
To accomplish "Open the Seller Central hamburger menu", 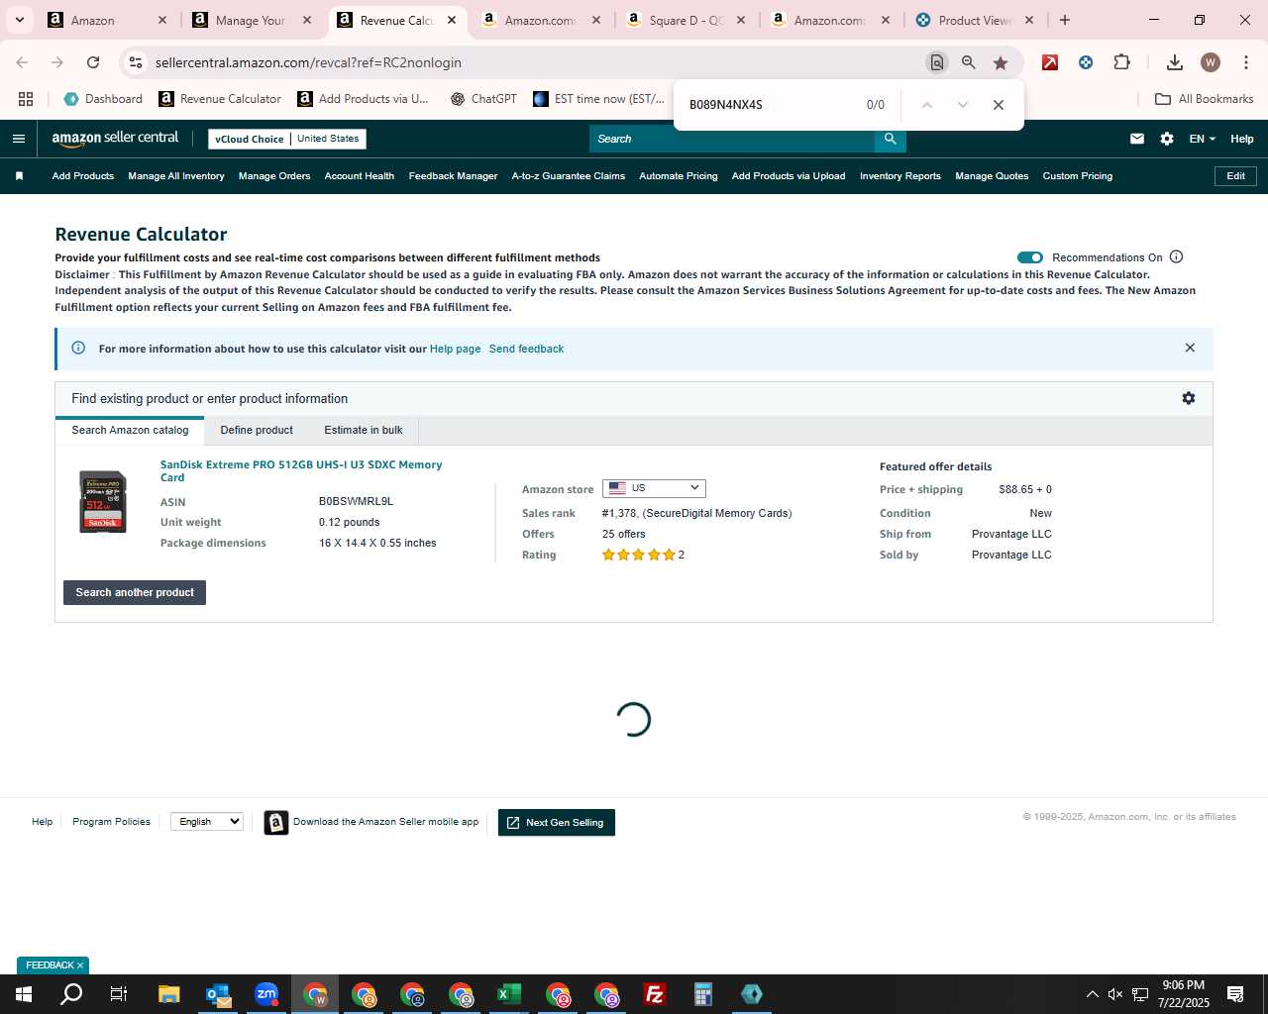I will pos(18,139).
